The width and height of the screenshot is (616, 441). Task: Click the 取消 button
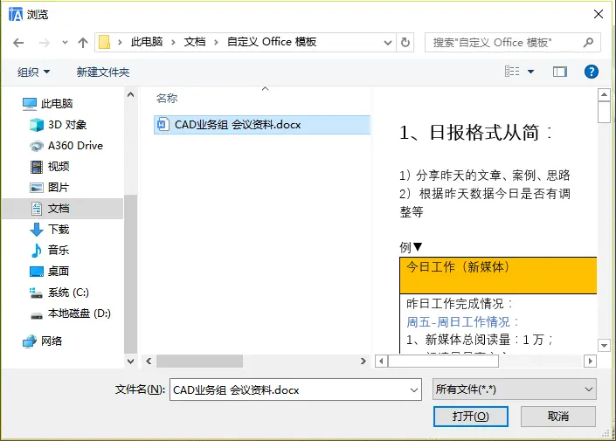tap(558, 417)
